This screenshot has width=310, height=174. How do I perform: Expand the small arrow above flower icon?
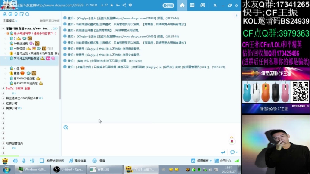click(232, 137)
